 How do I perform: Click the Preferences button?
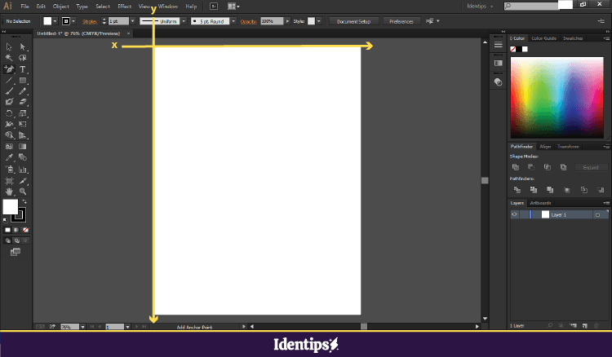[x=401, y=21]
